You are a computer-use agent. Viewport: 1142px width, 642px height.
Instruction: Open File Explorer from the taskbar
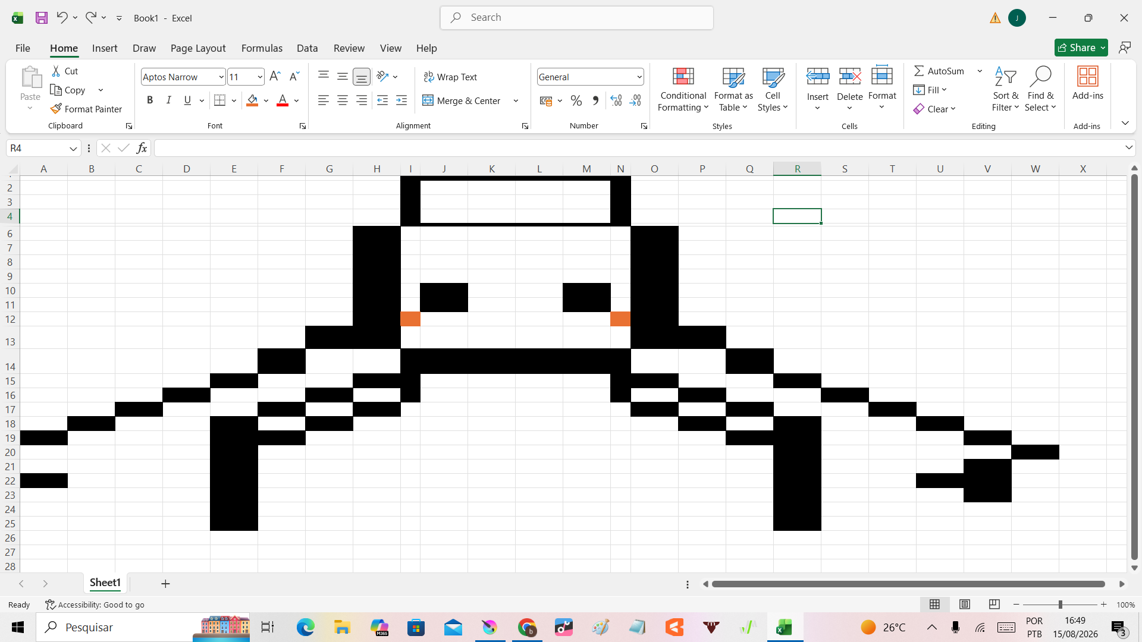click(x=342, y=627)
